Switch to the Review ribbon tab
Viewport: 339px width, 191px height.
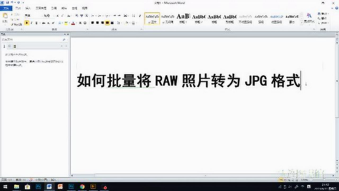coord(75,8)
